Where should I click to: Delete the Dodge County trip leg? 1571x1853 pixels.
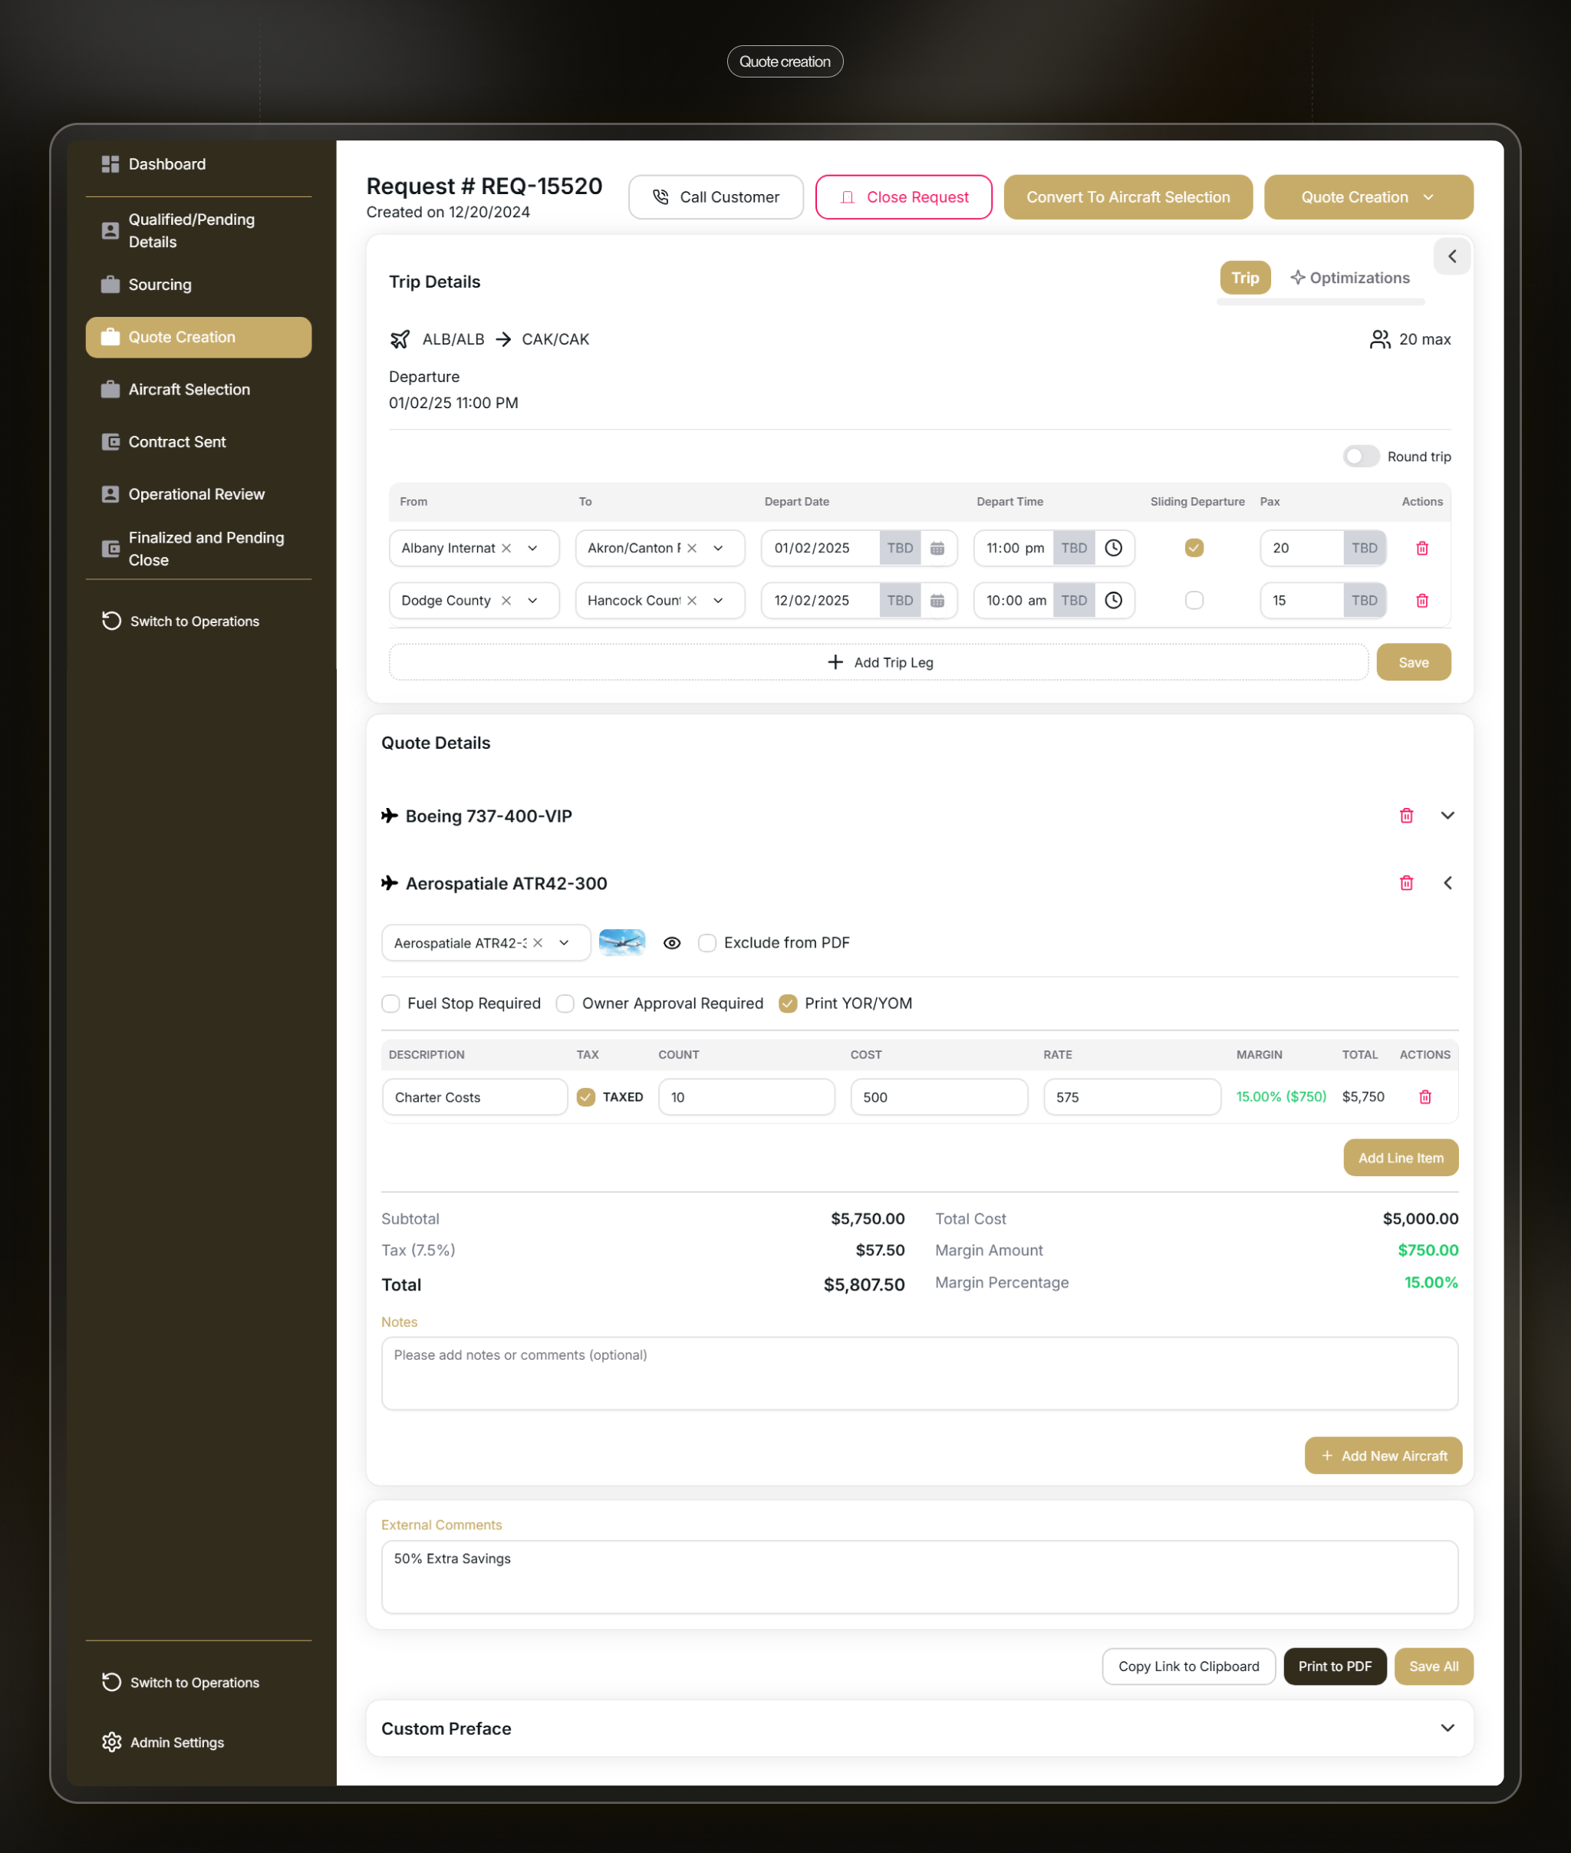coord(1421,601)
